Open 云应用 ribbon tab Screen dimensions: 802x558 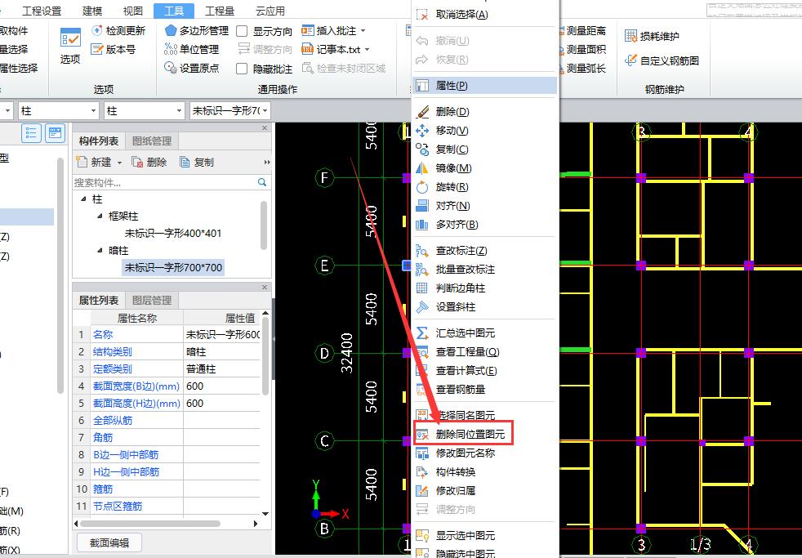tap(270, 11)
